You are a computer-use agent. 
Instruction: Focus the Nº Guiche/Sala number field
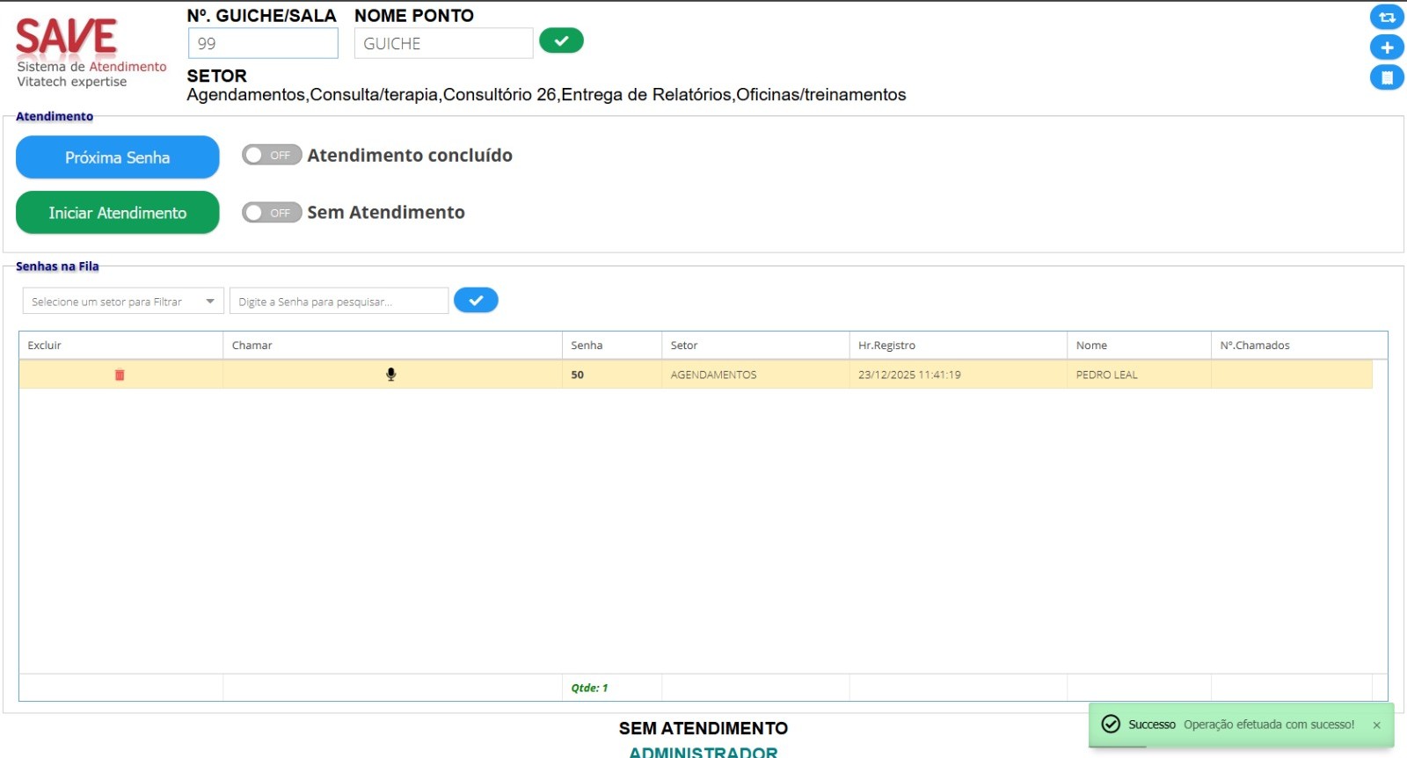pos(263,44)
